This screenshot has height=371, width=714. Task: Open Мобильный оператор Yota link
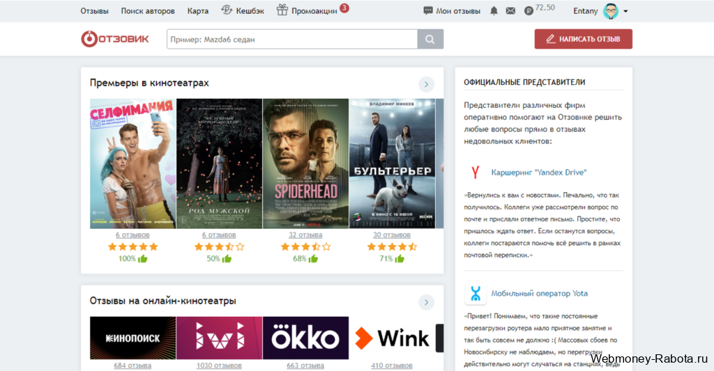click(x=539, y=293)
